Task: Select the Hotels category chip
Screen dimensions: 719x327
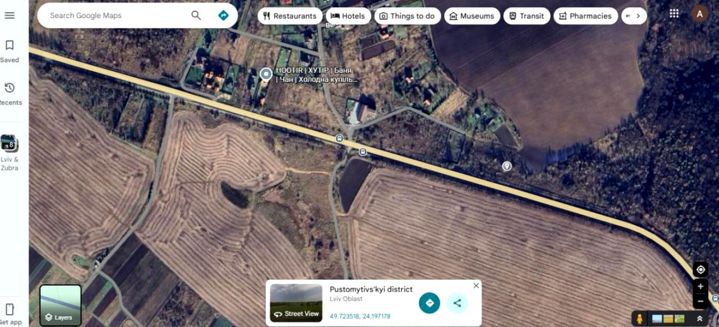Action: point(348,16)
